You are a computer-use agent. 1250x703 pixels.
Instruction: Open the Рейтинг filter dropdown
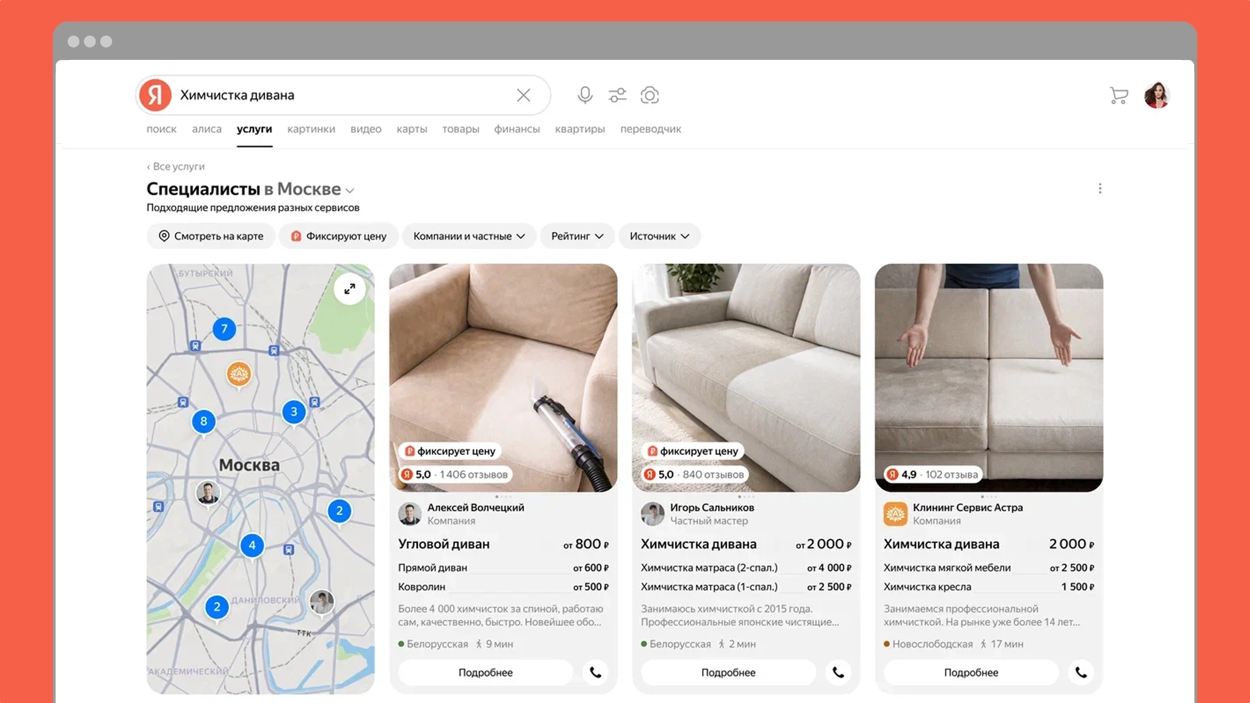577,236
